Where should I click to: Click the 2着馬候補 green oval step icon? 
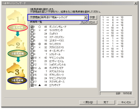pyautogui.click(x=17, y=54)
